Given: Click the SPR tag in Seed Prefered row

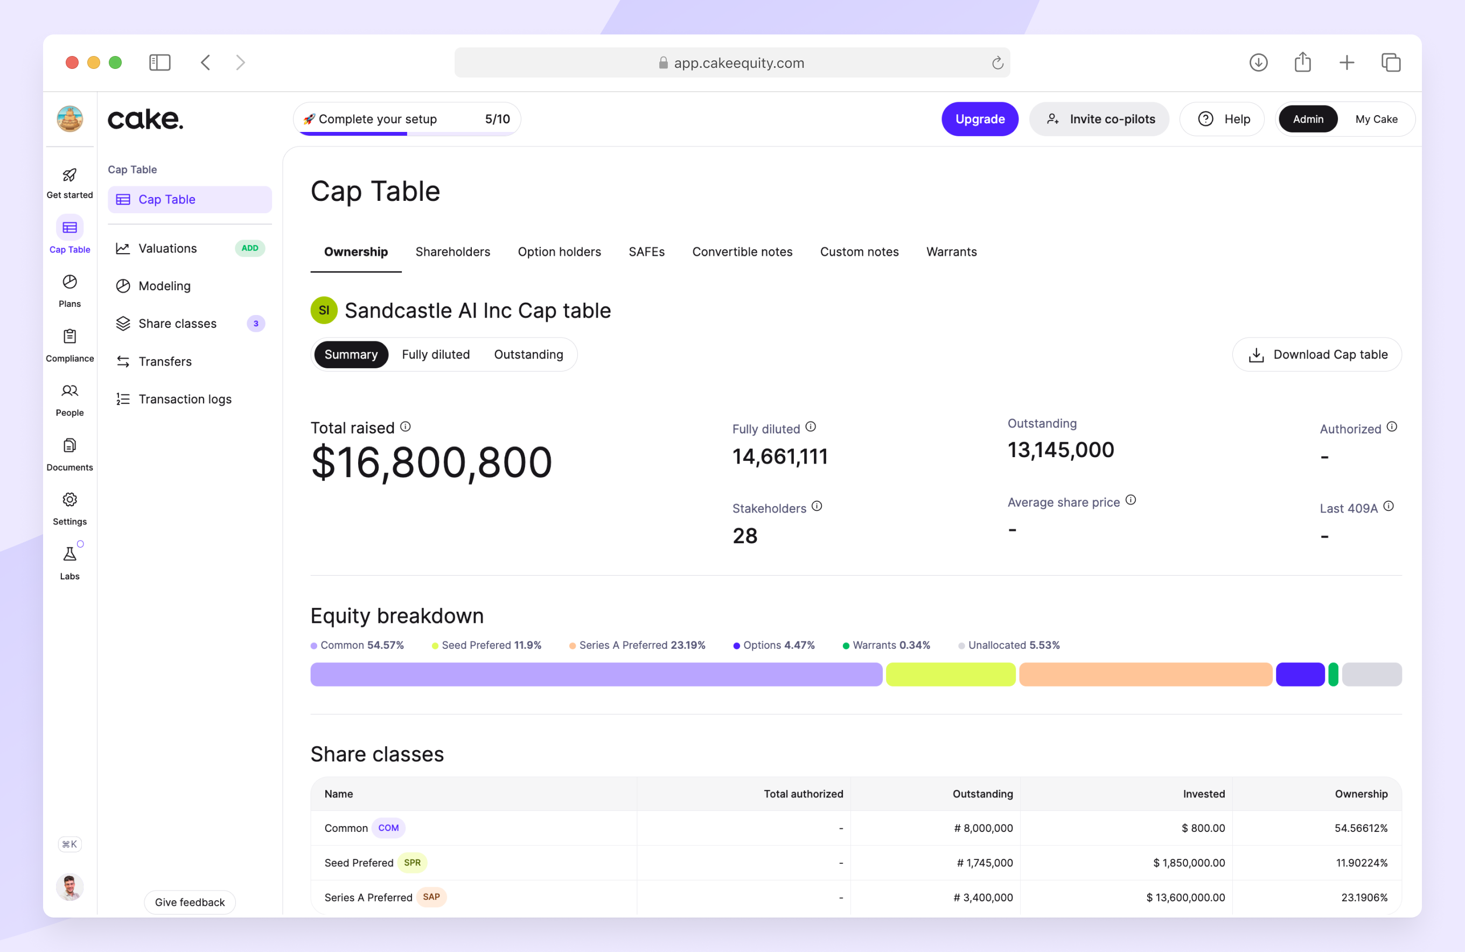Looking at the screenshot, I should pos(413,863).
